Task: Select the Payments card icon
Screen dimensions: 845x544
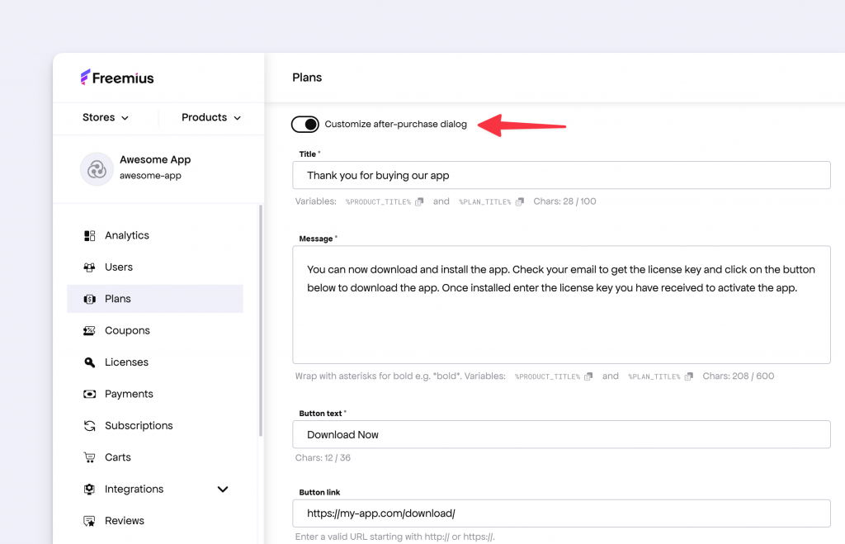Action: coord(89,394)
